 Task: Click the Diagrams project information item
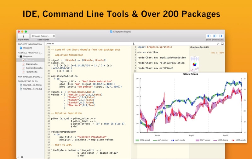pos(27,48)
